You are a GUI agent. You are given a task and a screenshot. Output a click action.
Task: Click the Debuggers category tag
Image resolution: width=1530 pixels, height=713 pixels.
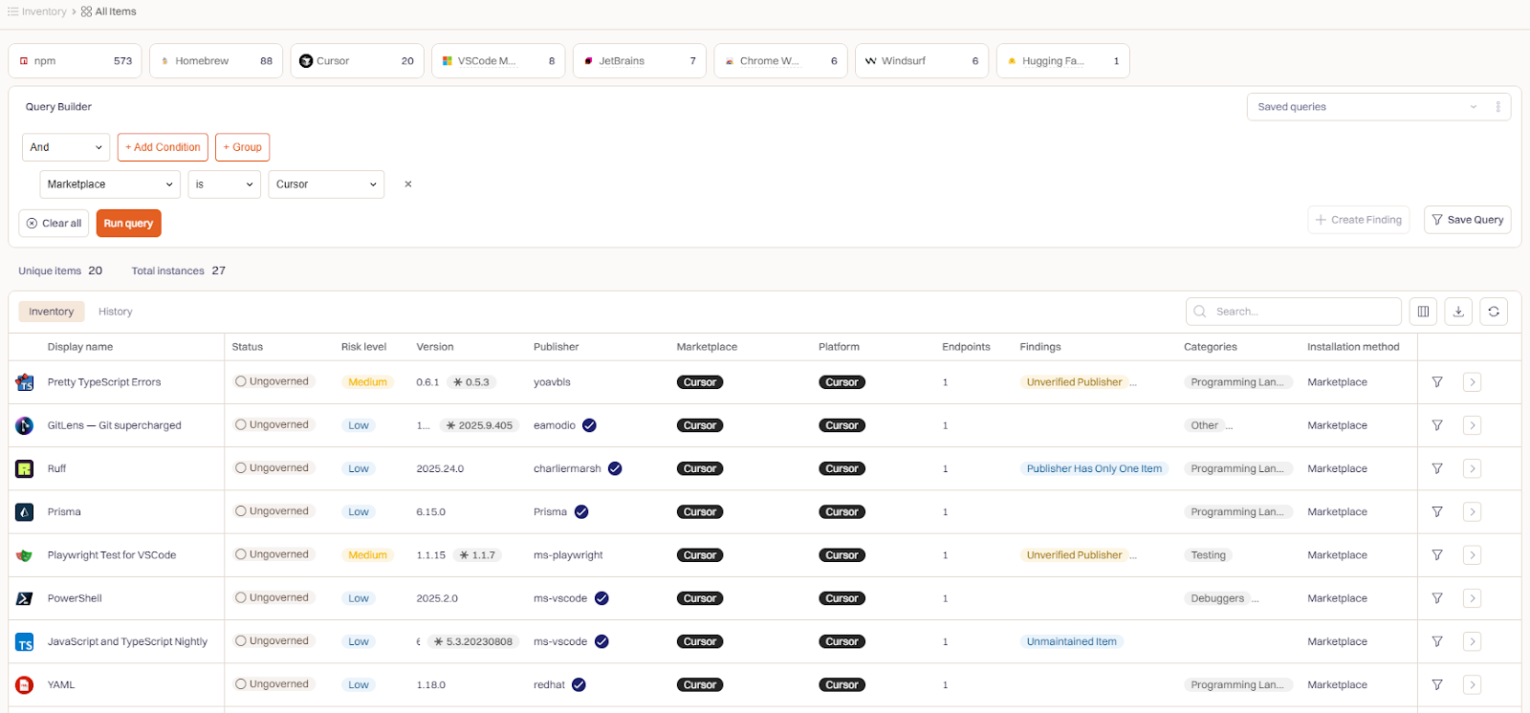(x=1217, y=599)
